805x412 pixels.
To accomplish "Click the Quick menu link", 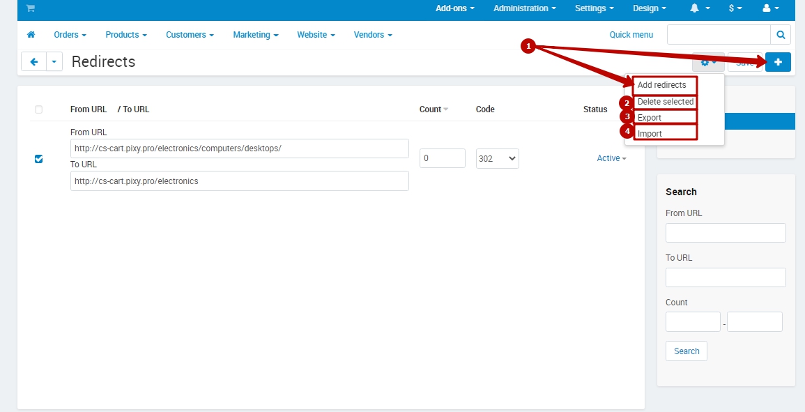I will (631, 35).
